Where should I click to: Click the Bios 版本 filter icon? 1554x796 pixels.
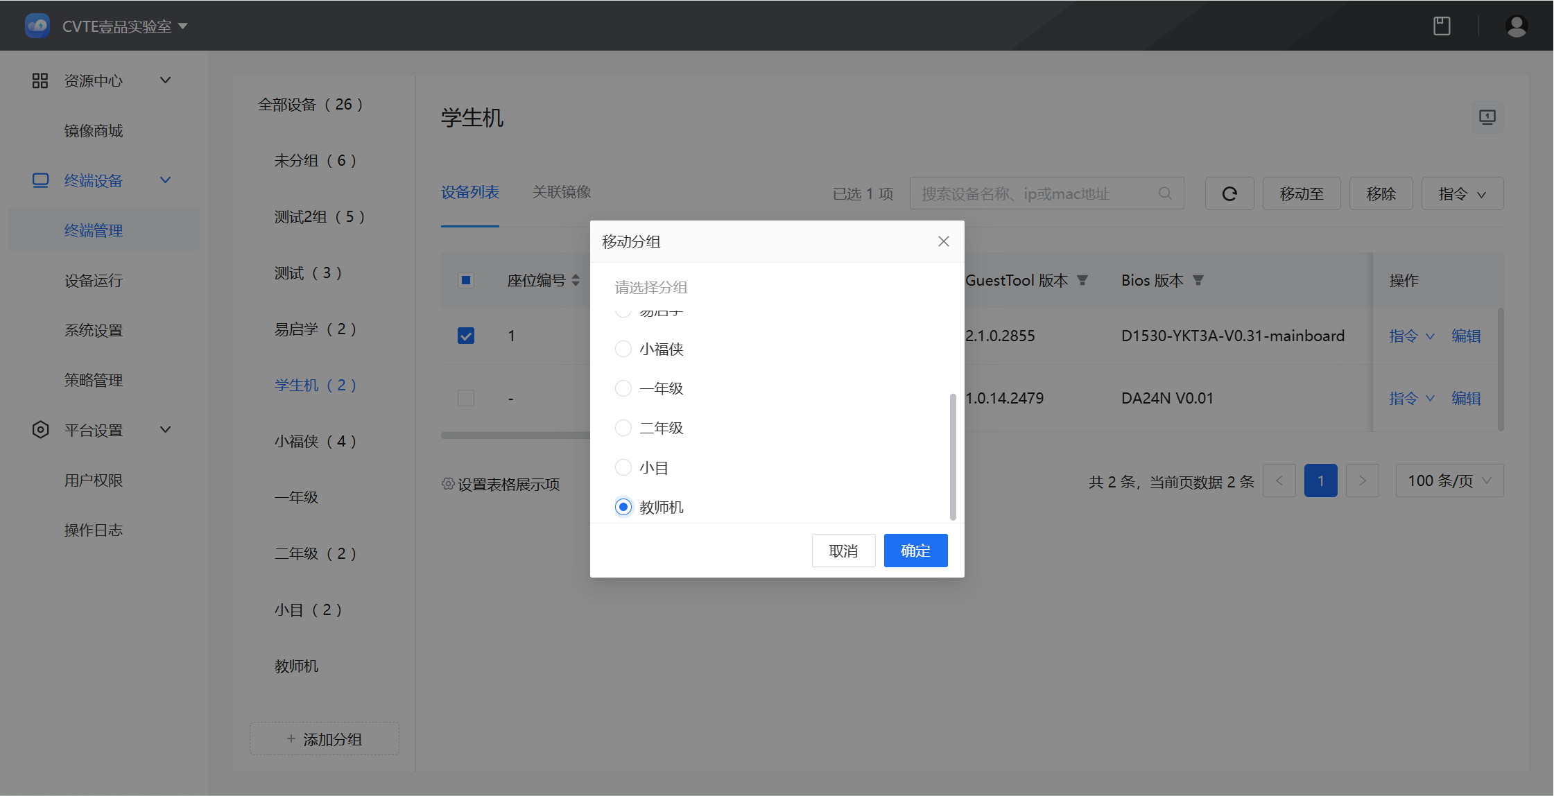(1198, 280)
